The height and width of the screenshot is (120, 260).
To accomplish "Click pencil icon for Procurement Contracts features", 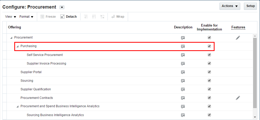I will (238, 98).
